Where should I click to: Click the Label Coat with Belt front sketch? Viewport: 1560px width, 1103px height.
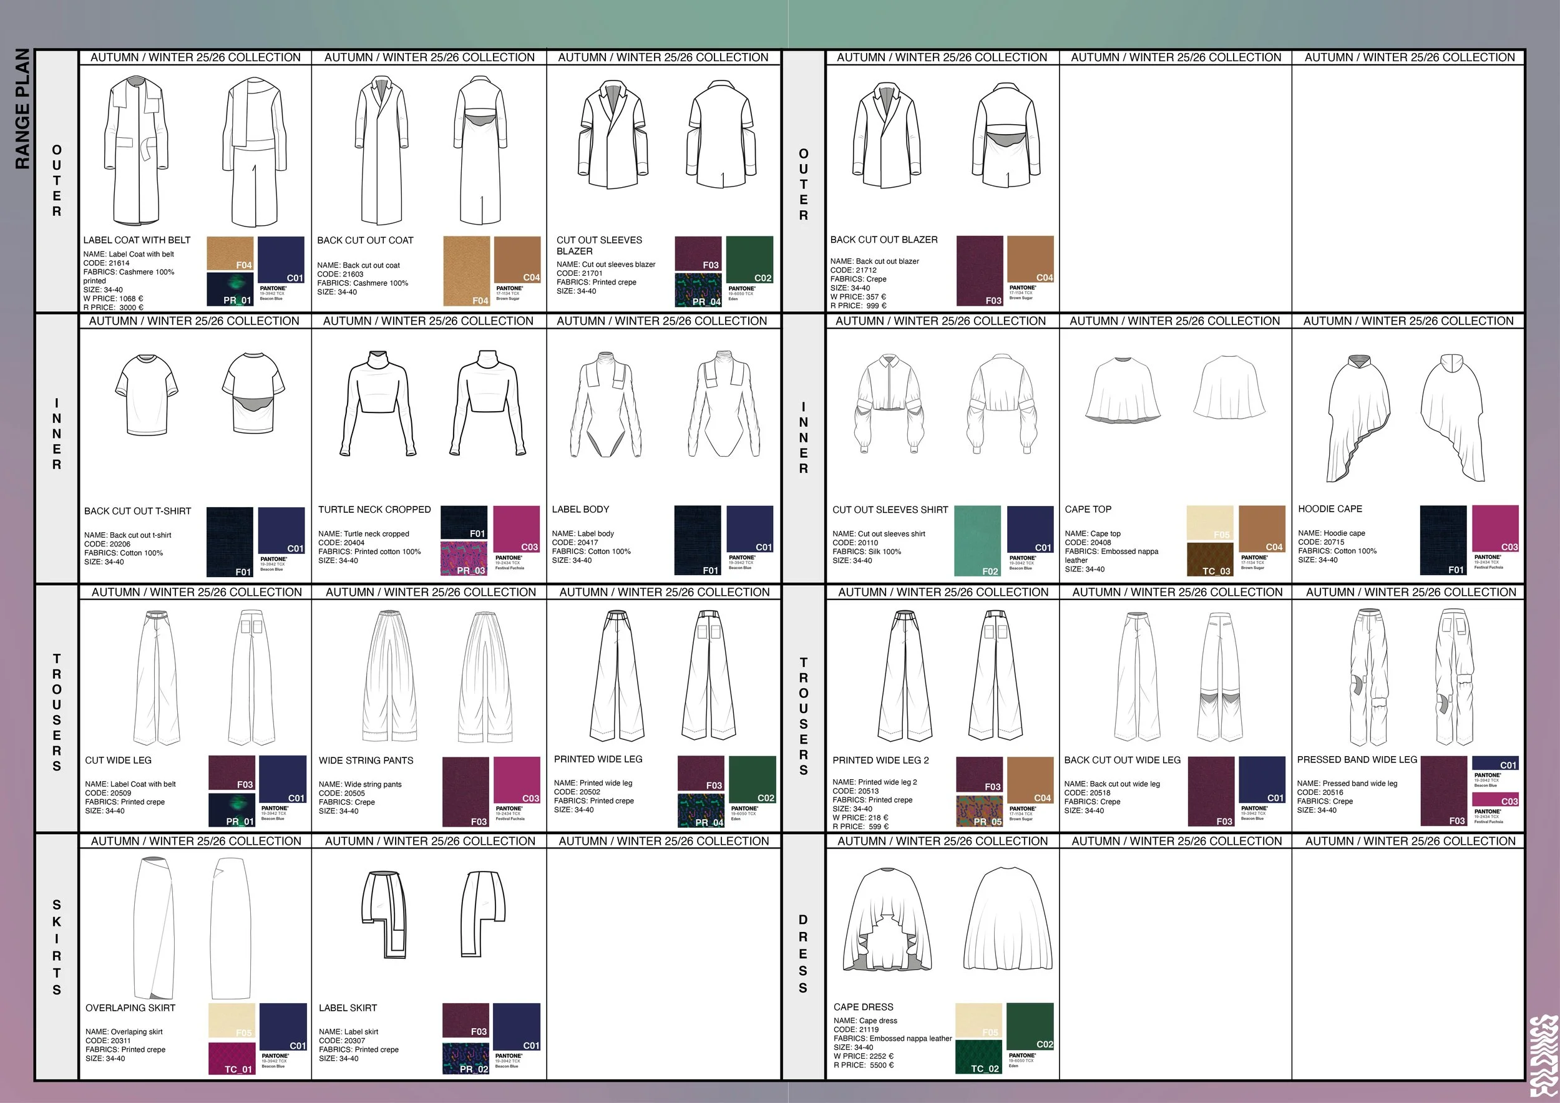pyautogui.click(x=135, y=151)
